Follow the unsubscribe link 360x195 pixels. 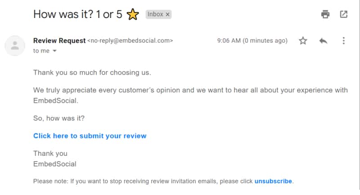click(273, 181)
